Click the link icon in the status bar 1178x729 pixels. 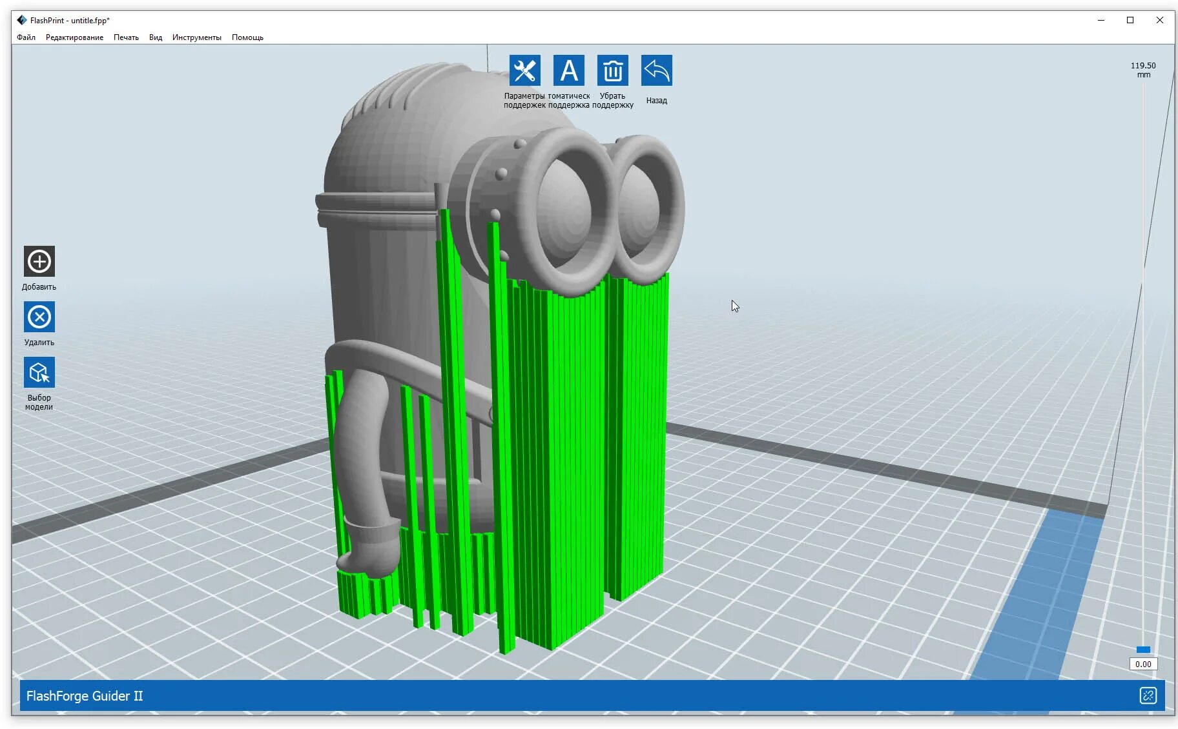click(1148, 695)
